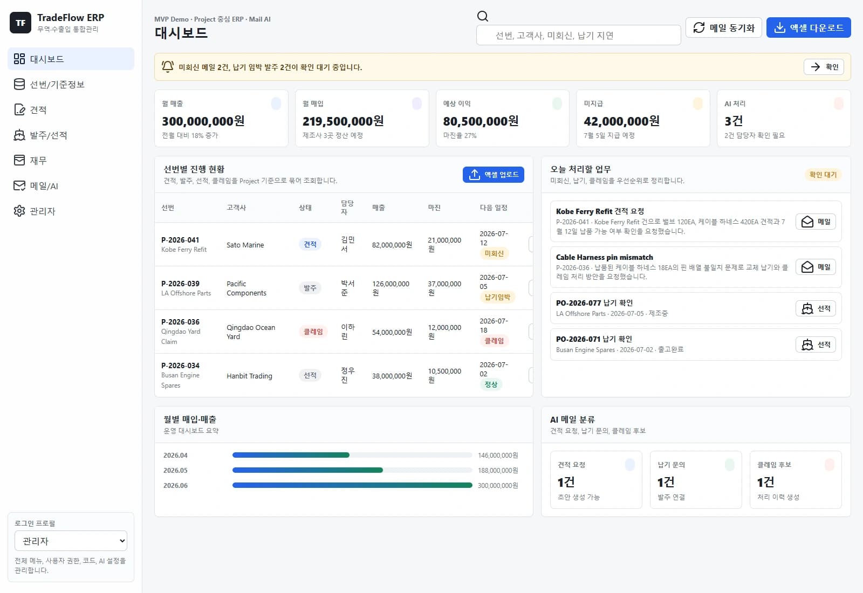Click the database icon beside 선번/기준정보

coord(19,84)
